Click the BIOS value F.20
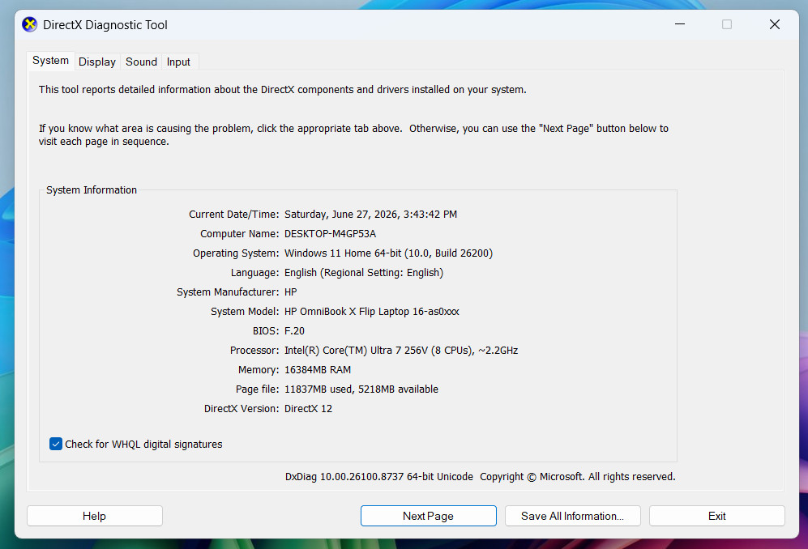808x549 pixels. (x=294, y=331)
